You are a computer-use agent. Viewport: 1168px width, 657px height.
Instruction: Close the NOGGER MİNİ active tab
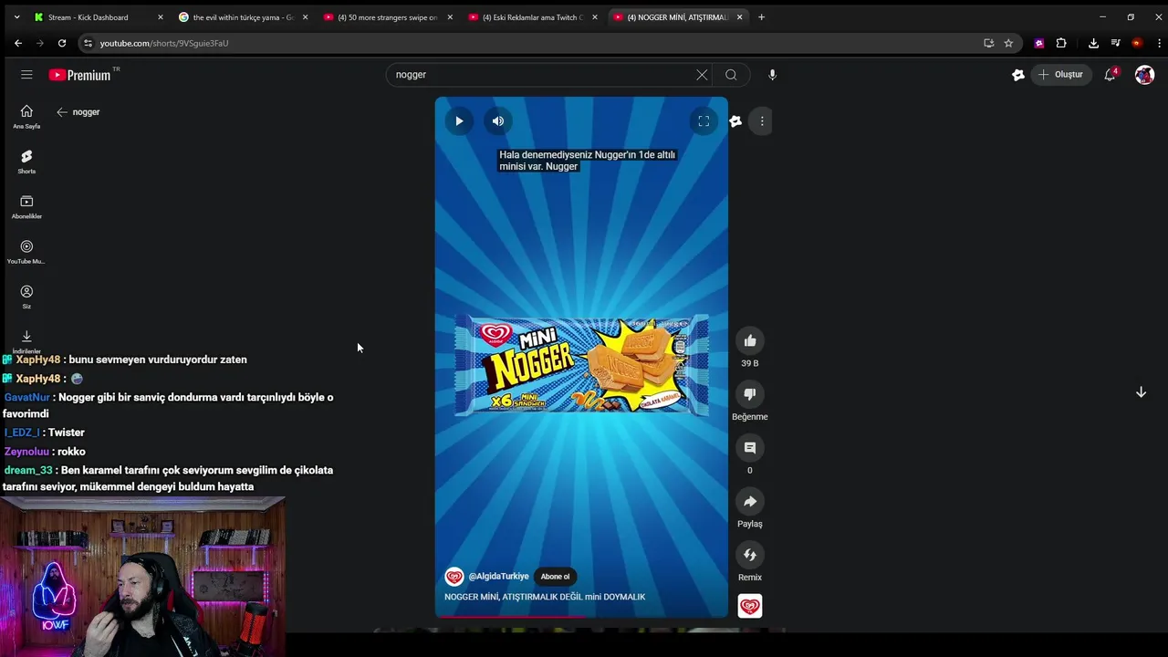tap(740, 17)
